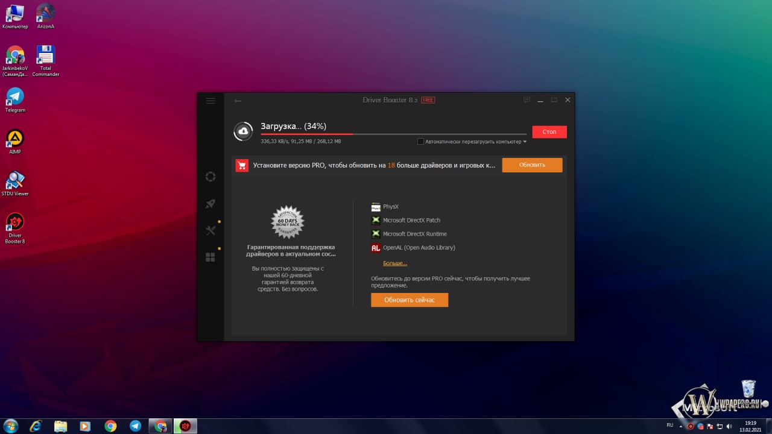Open the Action Center flag tray icon
Image resolution: width=772 pixels, height=434 pixels.
tap(709, 426)
